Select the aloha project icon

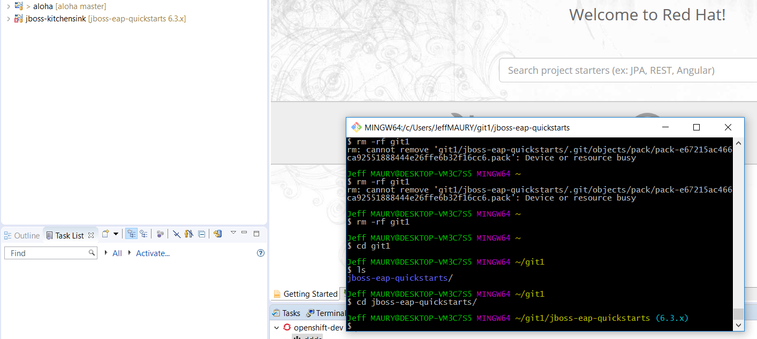(x=19, y=6)
